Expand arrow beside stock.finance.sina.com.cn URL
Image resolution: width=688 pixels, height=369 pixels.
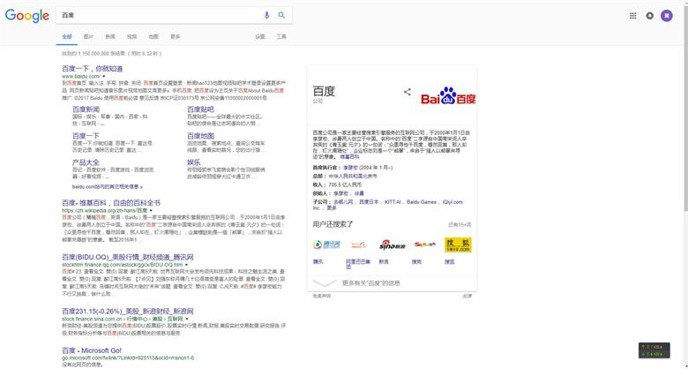pyautogui.click(x=187, y=319)
